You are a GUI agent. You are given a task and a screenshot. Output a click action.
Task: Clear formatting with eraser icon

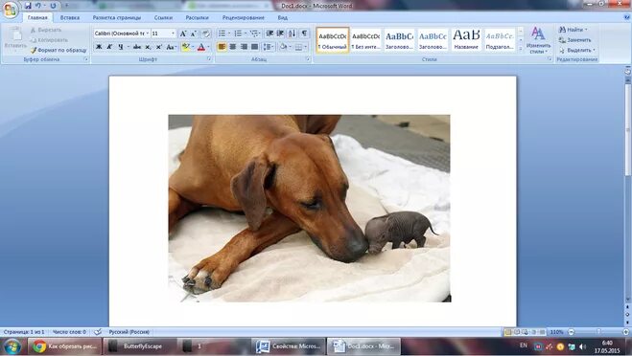click(206, 33)
